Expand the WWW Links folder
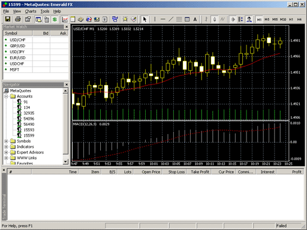 pos(6,158)
